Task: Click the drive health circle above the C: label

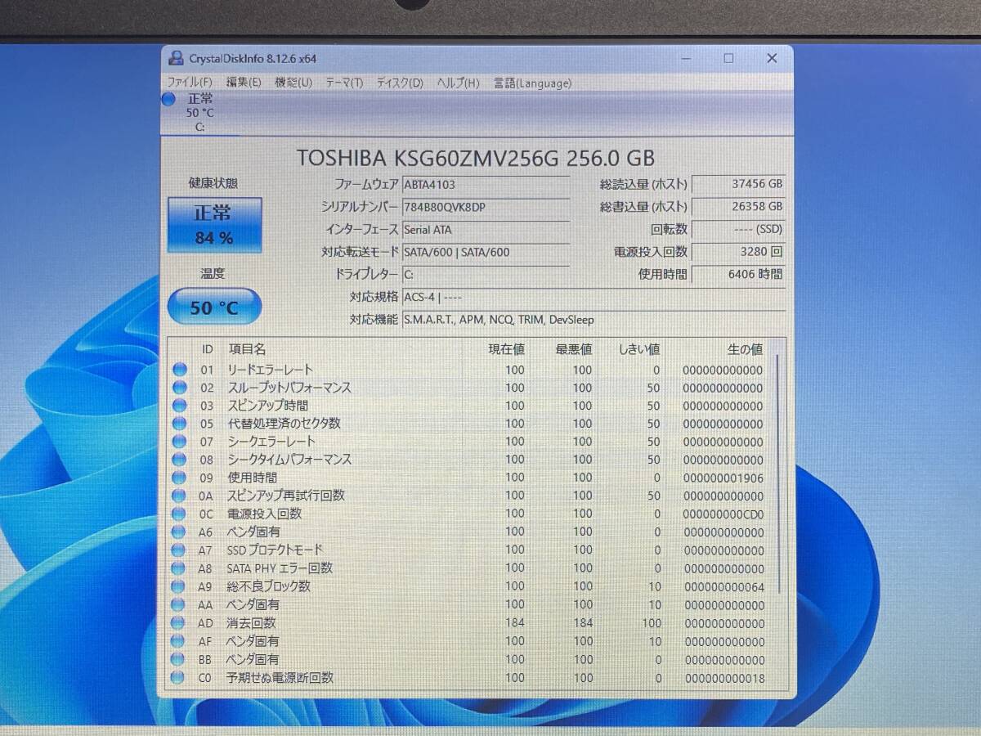Action: [x=168, y=99]
